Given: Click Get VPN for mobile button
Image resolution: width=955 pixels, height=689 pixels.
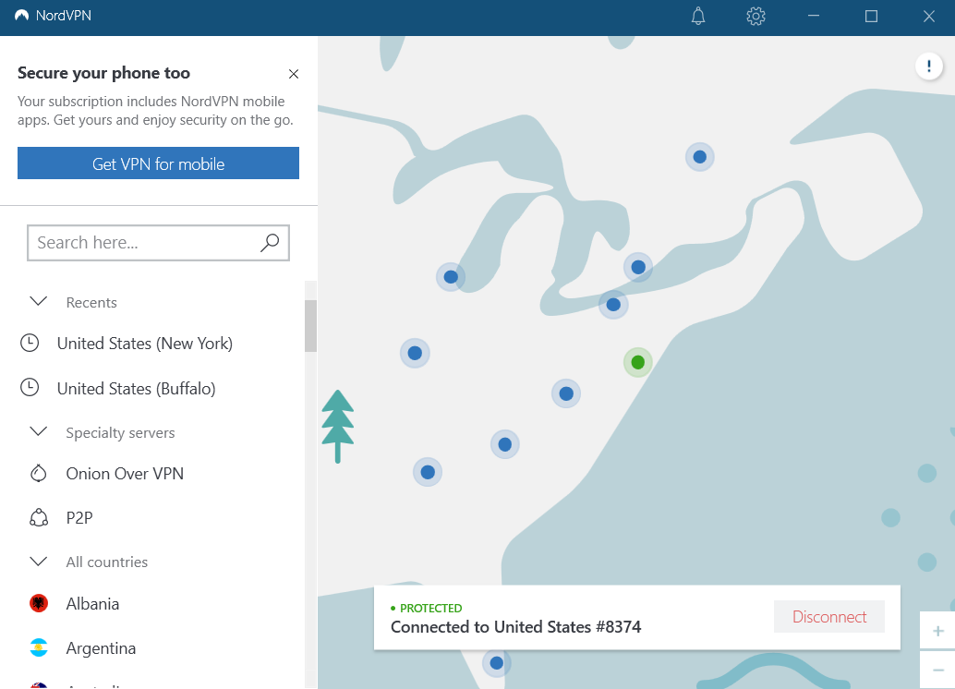Looking at the screenshot, I should click(158, 163).
